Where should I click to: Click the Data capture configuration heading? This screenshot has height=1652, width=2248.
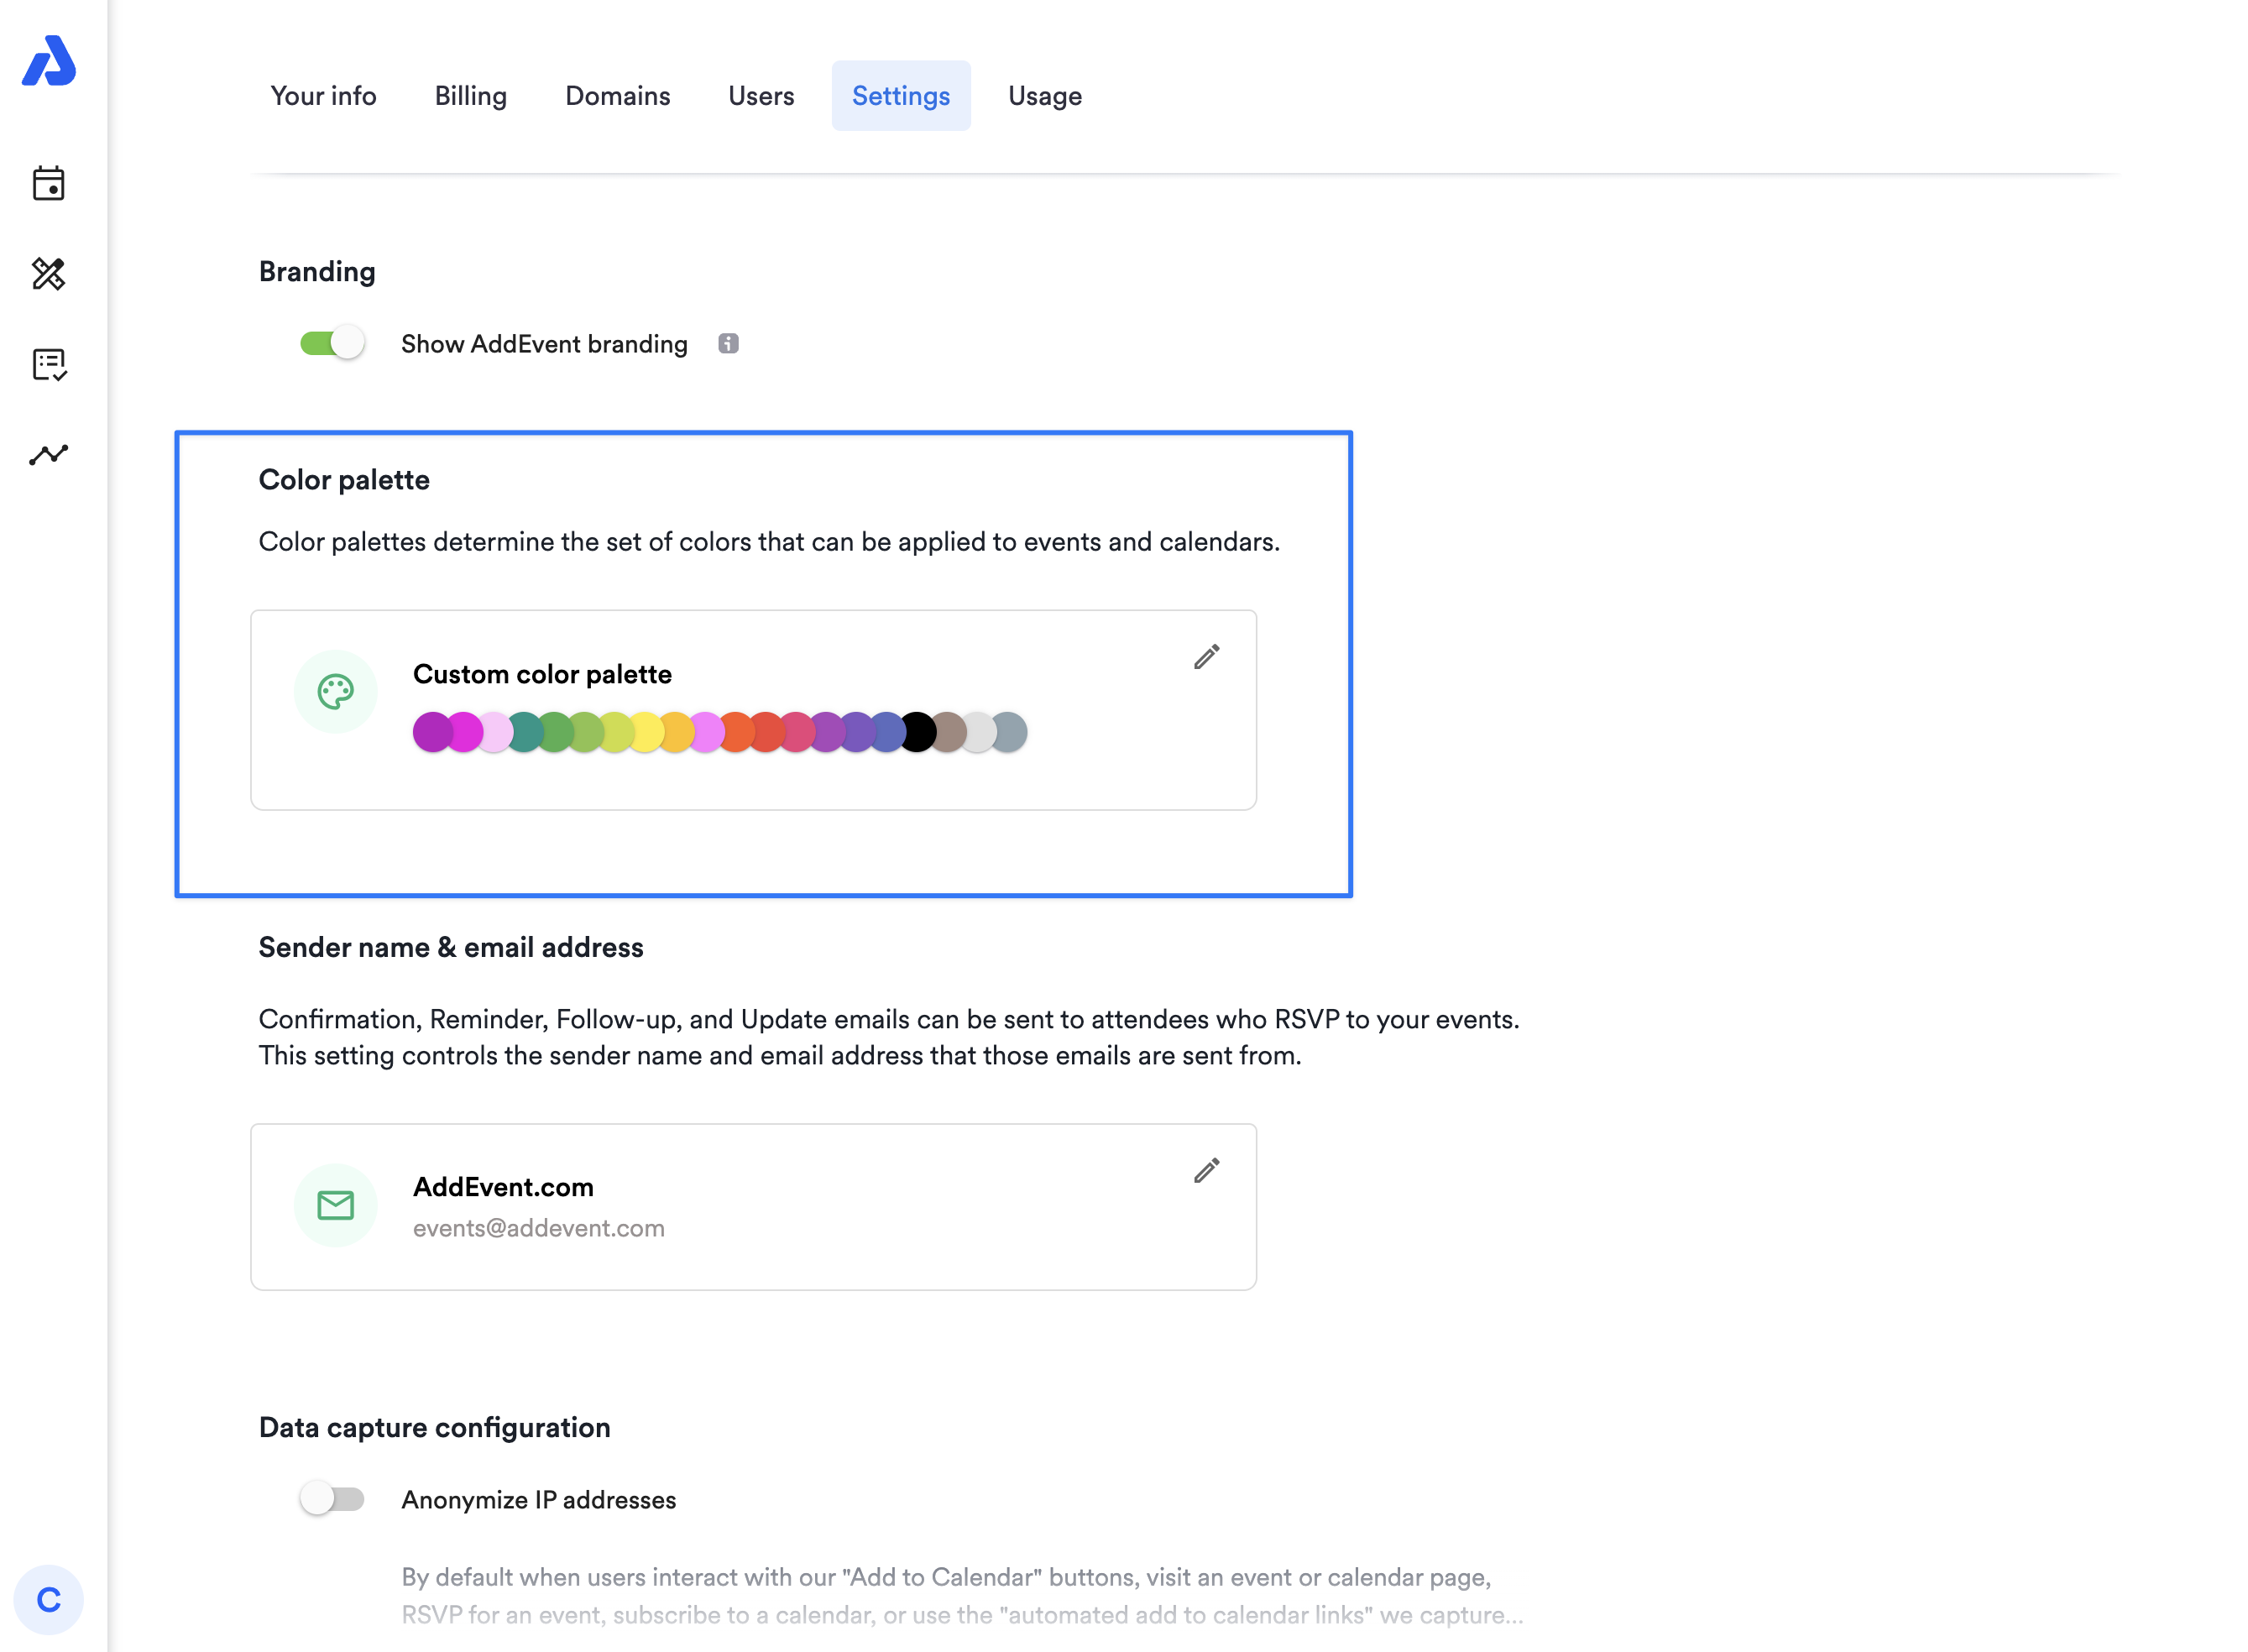pyautogui.click(x=435, y=1428)
